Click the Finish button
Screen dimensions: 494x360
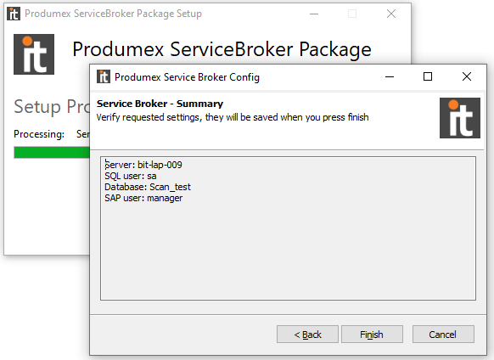372,335
